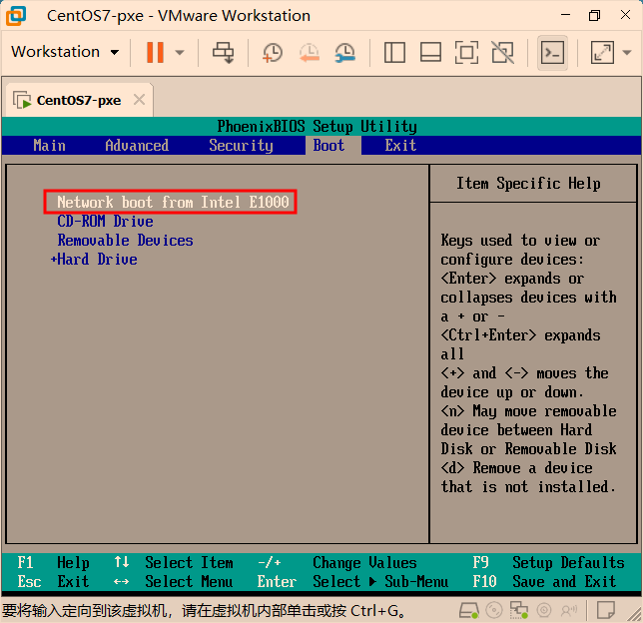Open the Security BIOS menu

pos(241,146)
